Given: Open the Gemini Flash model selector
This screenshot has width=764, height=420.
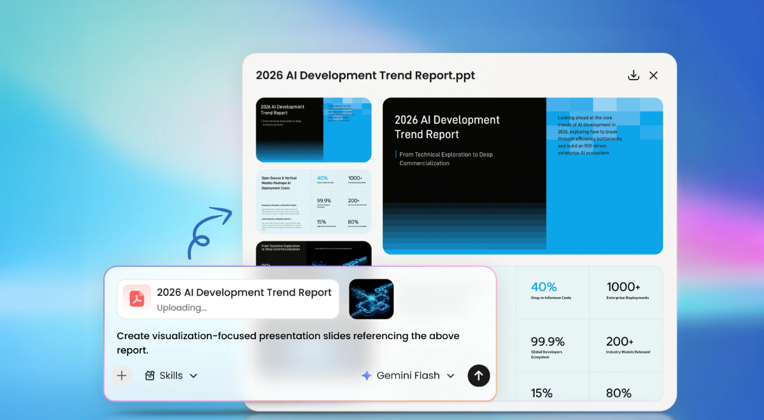Looking at the screenshot, I should pyautogui.click(x=408, y=375).
